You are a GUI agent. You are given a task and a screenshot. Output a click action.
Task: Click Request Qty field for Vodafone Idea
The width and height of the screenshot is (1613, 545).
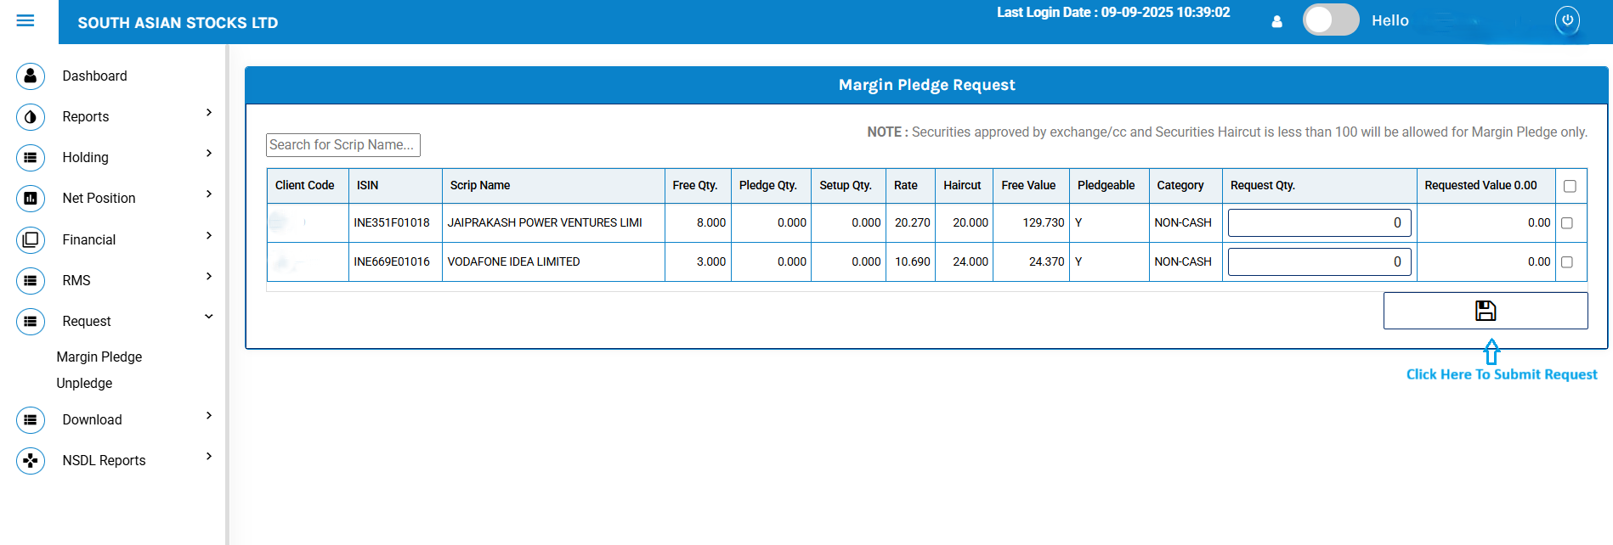[1319, 262]
